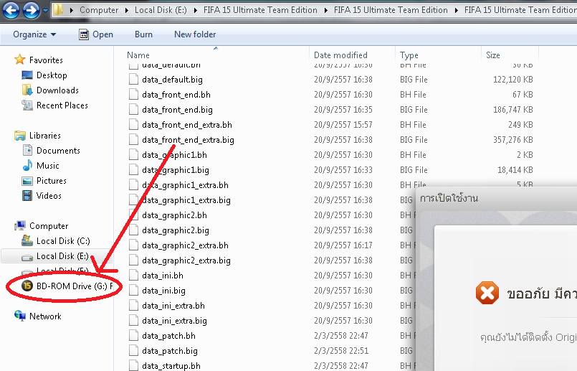The image size is (577, 371).
Task: Select the Downloads folder icon
Action: tap(27, 90)
